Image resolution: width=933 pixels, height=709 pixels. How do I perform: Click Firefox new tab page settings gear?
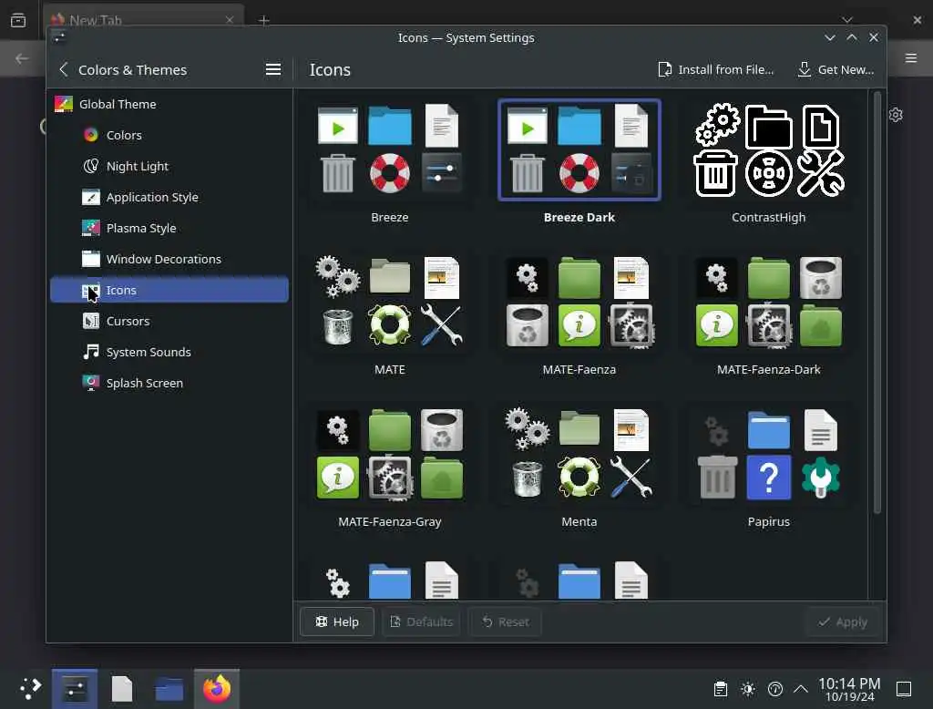(x=896, y=114)
